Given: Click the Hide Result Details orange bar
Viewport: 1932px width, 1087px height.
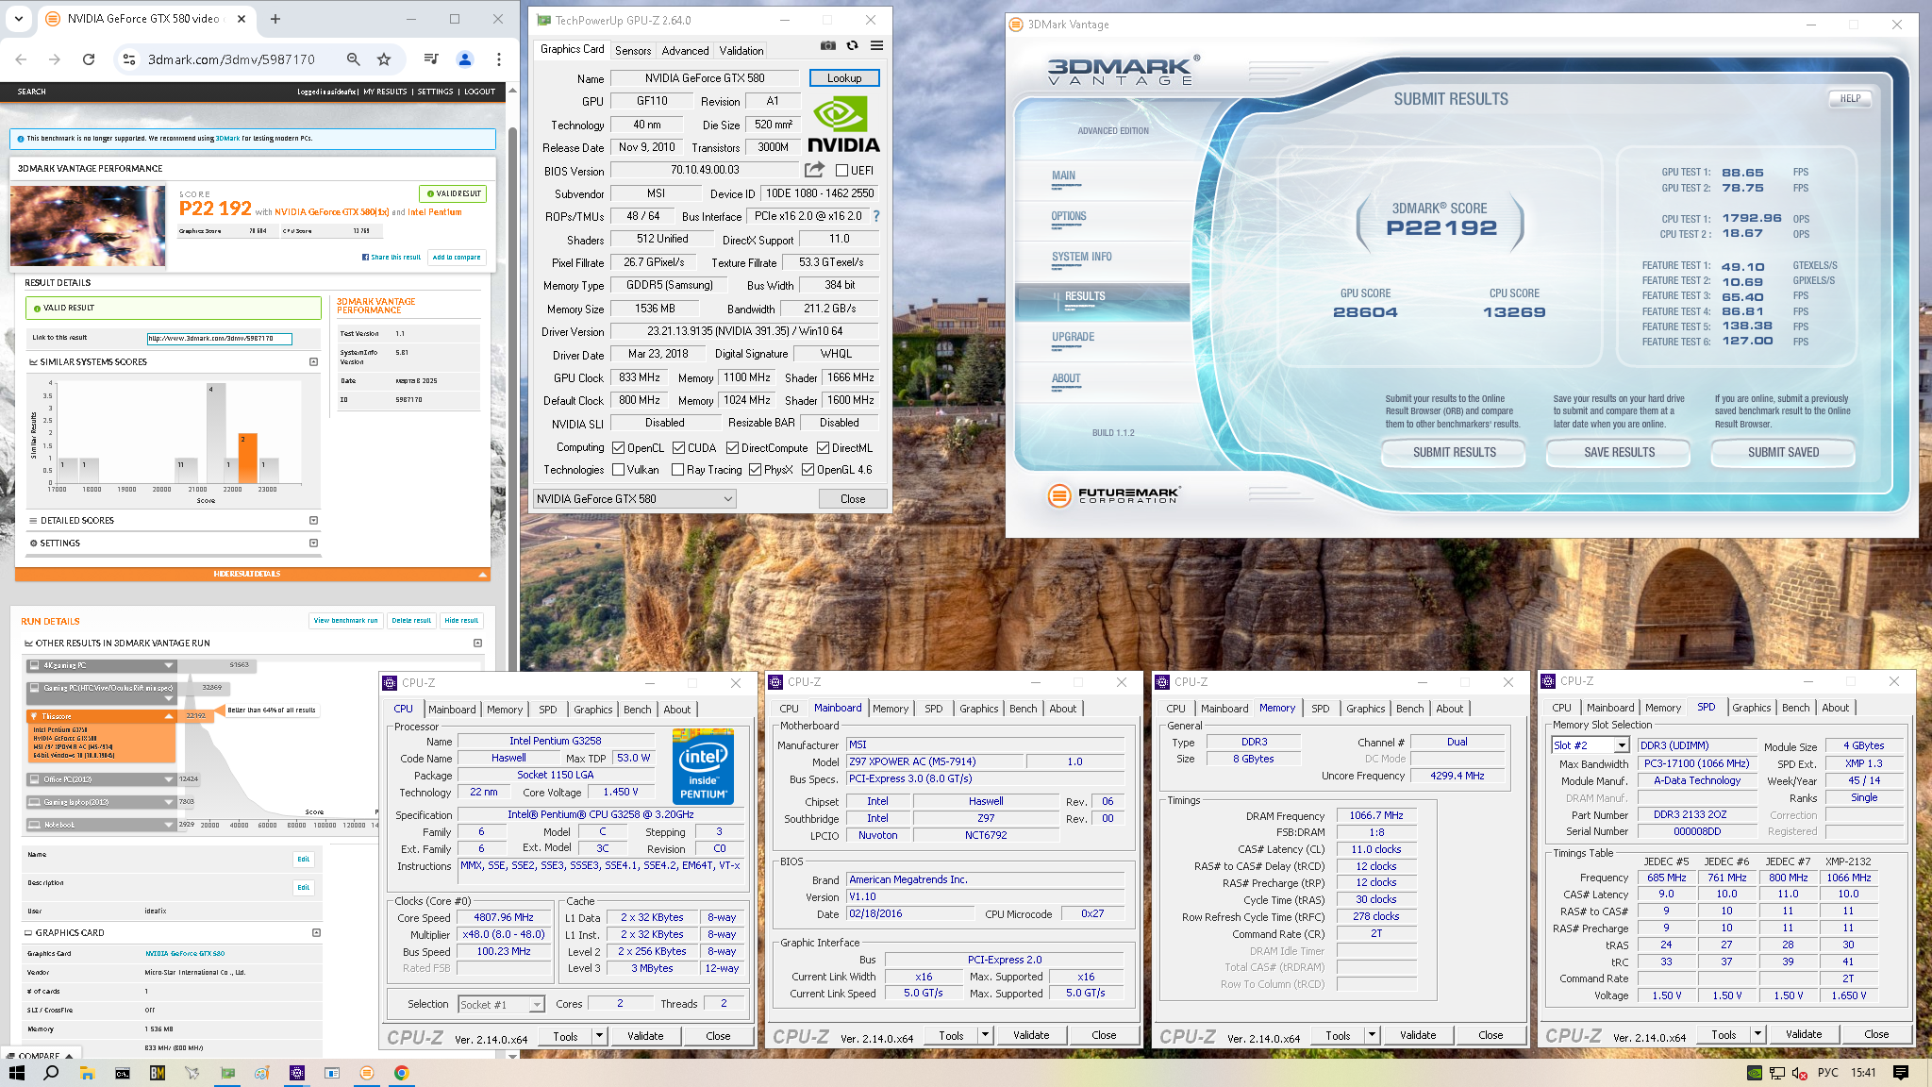Looking at the screenshot, I should point(253,574).
